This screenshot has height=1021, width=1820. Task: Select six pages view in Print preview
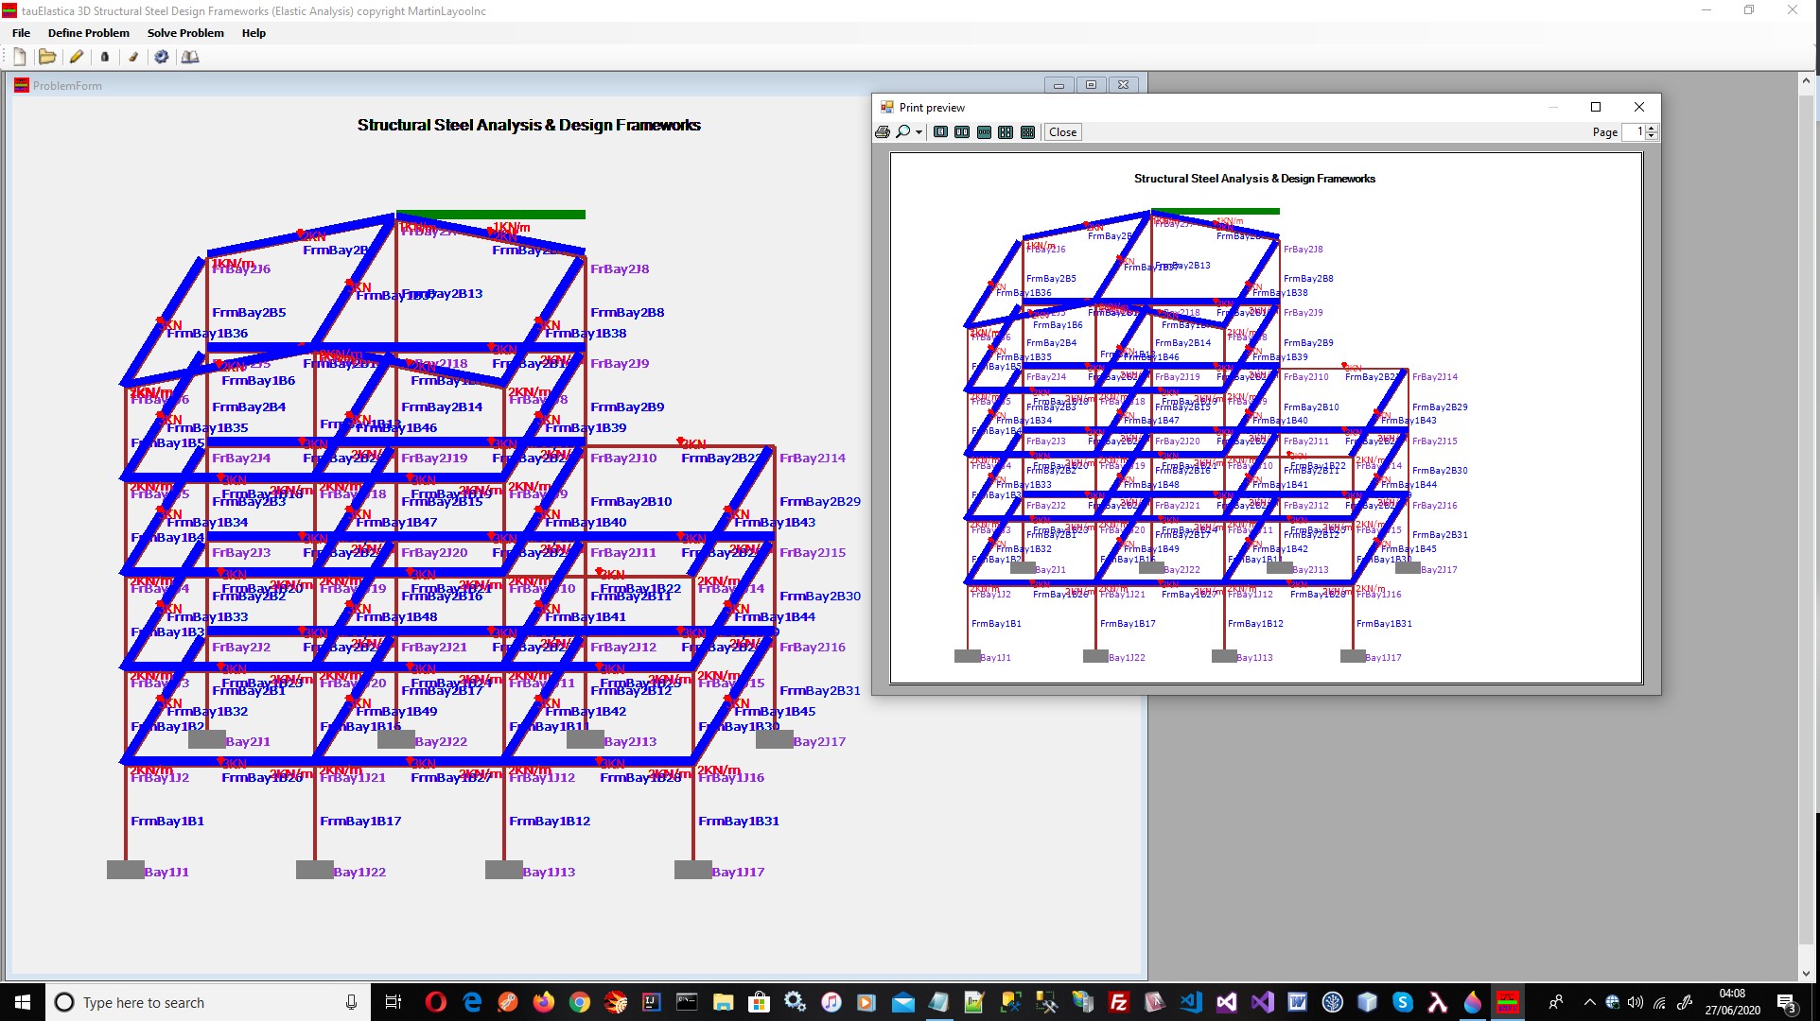(x=1027, y=132)
